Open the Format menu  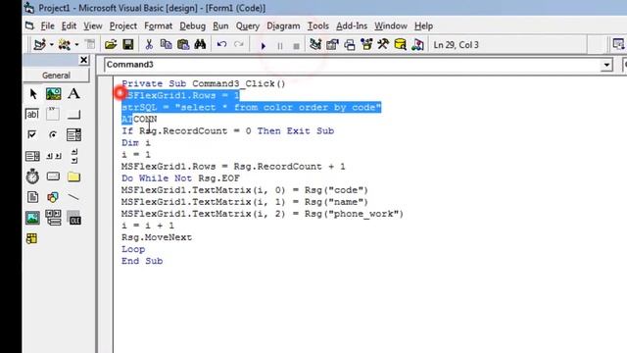pos(158,26)
